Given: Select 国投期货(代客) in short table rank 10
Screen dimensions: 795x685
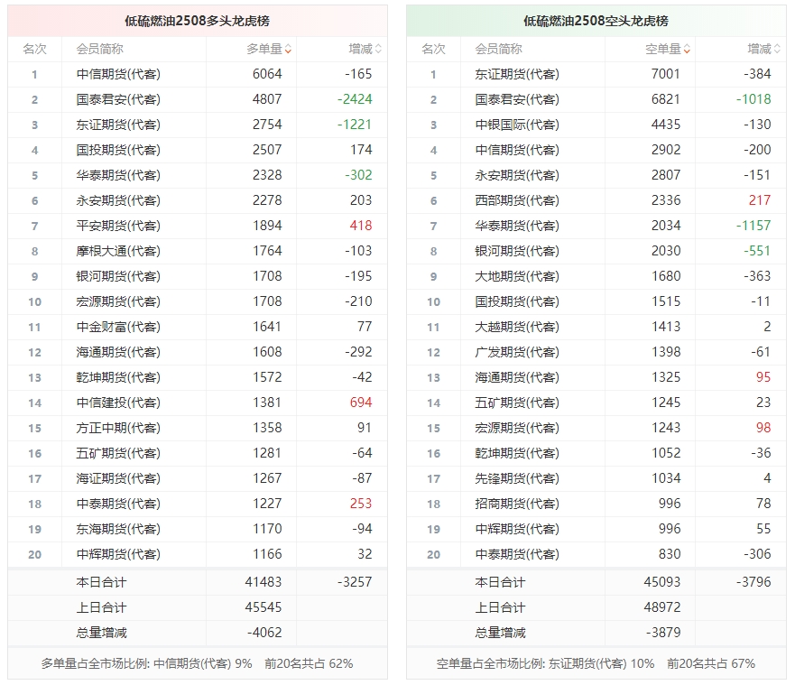Looking at the screenshot, I should click(x=517, y=301).
